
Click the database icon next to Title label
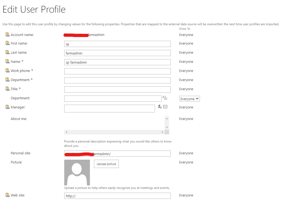pyautogui.click(x=7, y=88)
